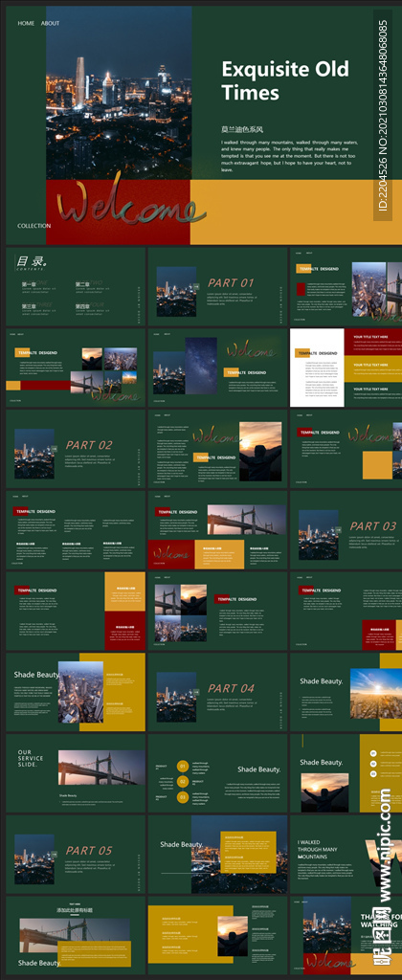This screenshot has height=980, width=402.
Task: Click the OUR SERVICE SLIDE thumbnail
Action: (76, 772)
